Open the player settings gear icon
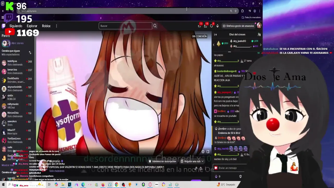The image size is (334, 188). pyautogui.click(x=203, y=151)
